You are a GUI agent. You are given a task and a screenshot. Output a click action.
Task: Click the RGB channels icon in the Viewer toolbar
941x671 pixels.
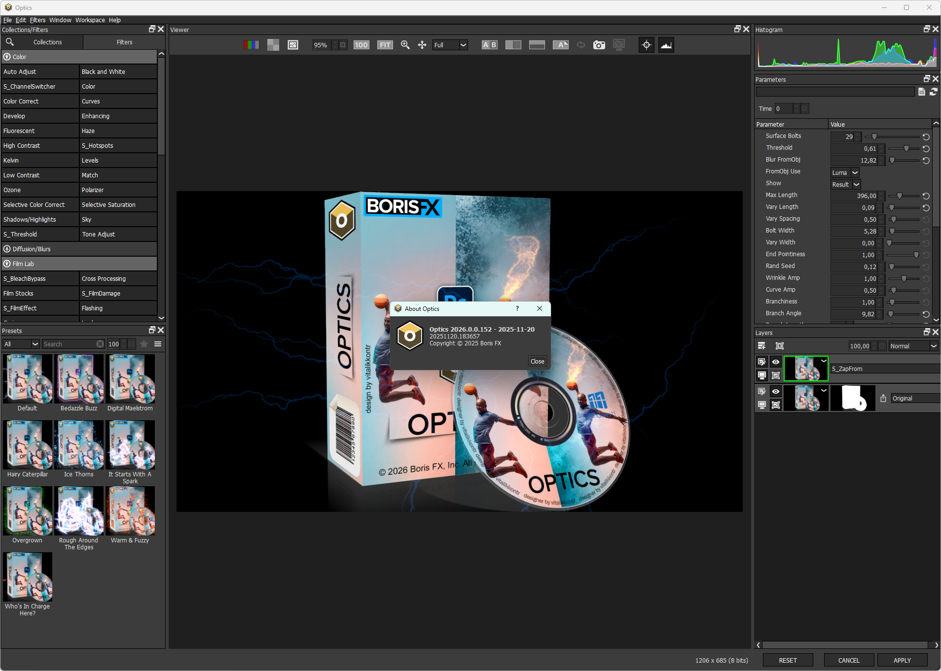coord(251,45)
